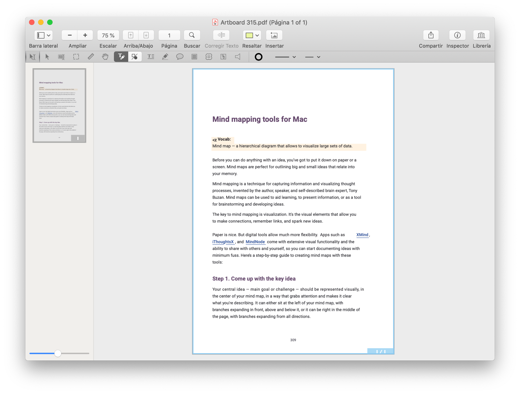The height and width of the screenshot is (394, 520).
Task: Click the Buscar search button
Action: 192,35
